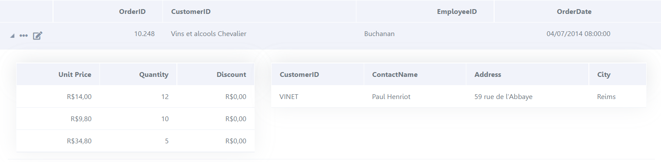Image resolution: width=661 pixels, height=162 pixels.
Task: Sort by top CustomerID column header
Action: (x=191, y=12)
